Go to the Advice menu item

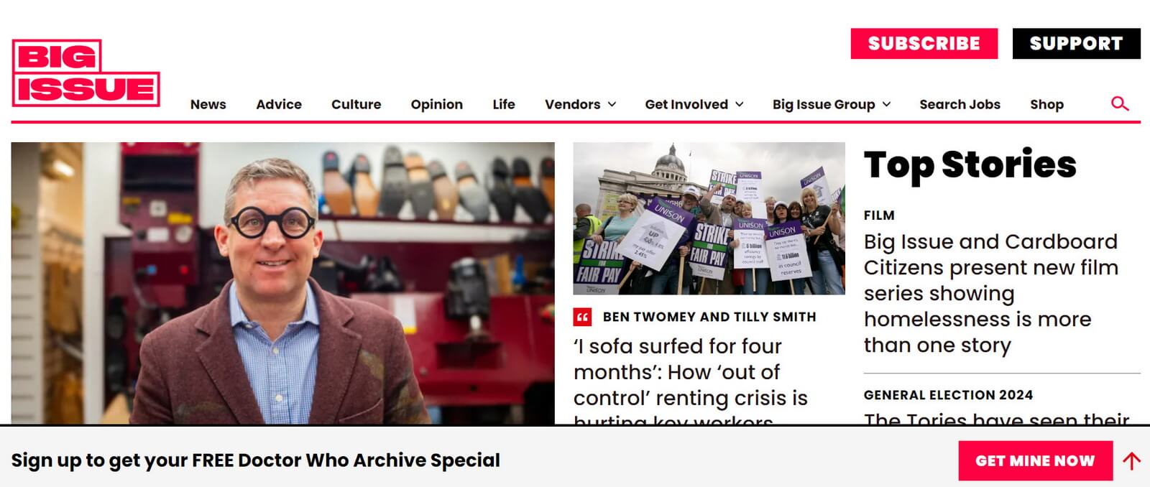(x=279, y=104)
